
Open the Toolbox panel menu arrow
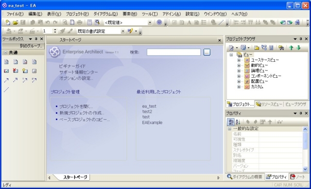(x=30, y=39)
